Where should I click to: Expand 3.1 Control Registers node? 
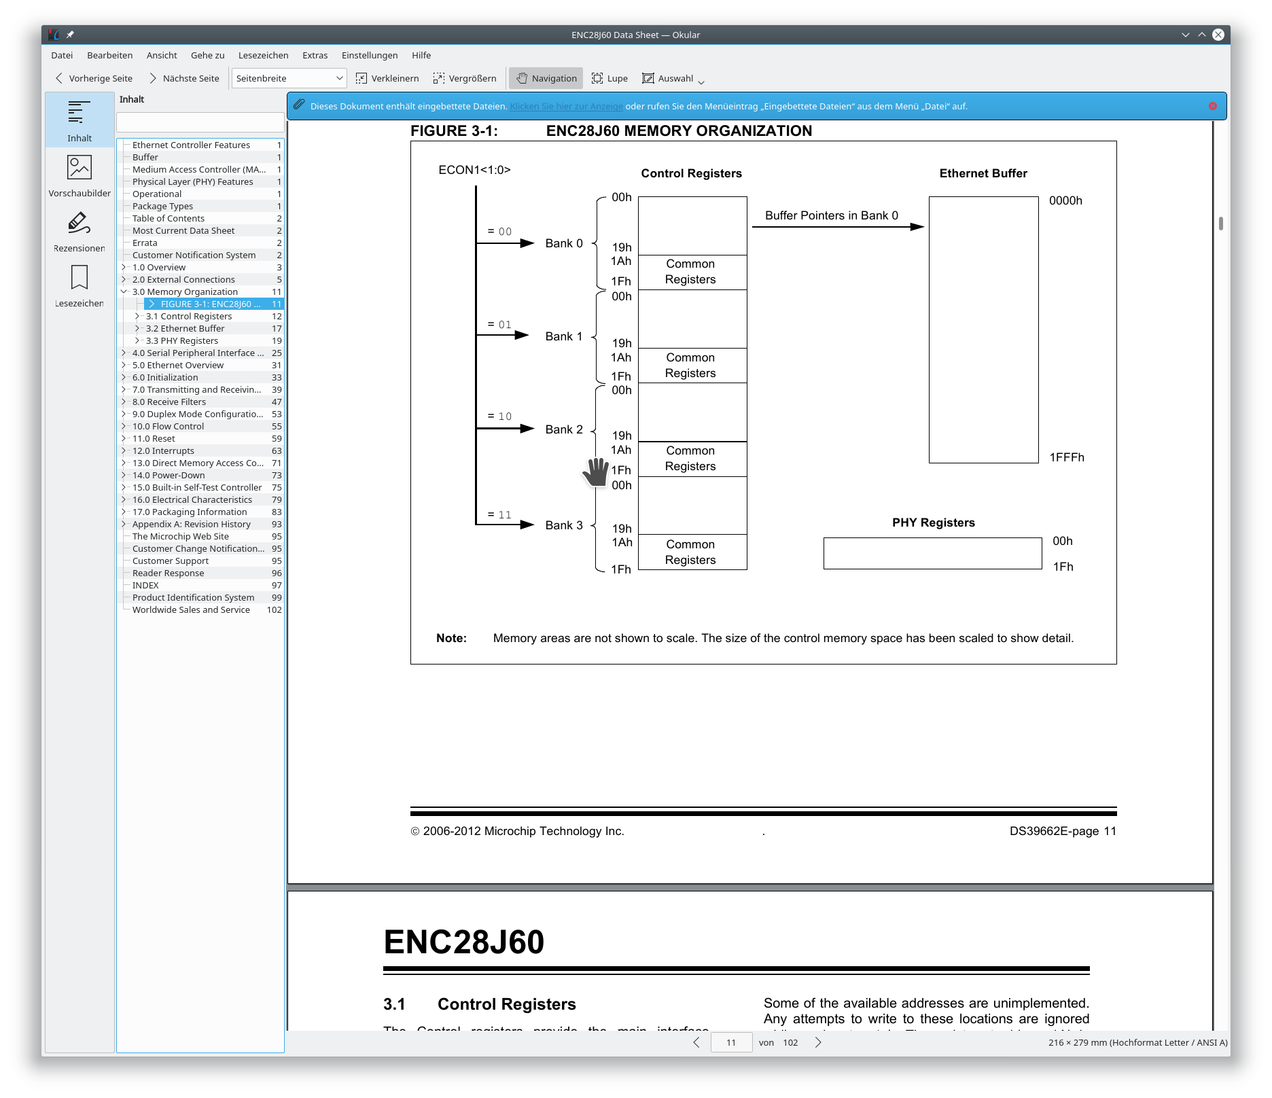click(137, 316)
